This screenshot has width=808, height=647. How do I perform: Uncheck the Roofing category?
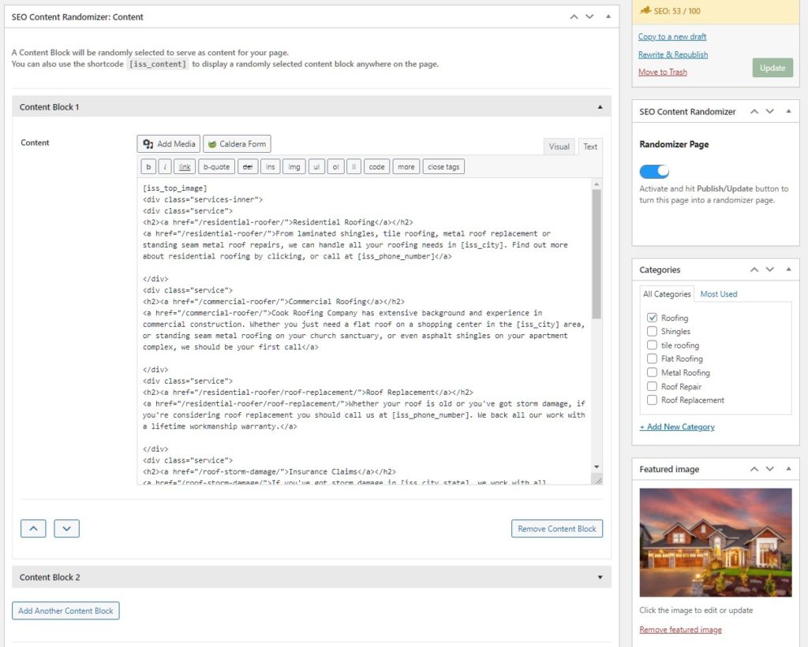tap(652, 317)
